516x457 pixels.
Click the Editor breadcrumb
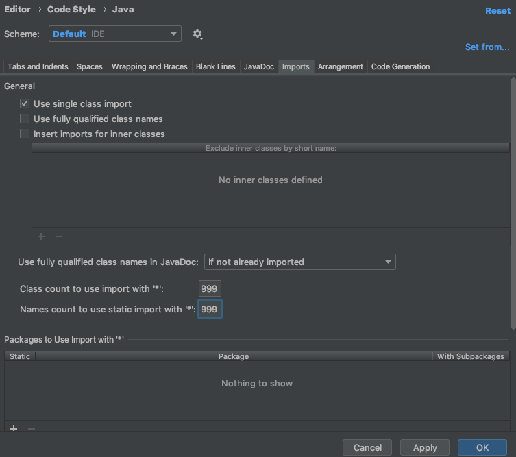pos(17,9)
